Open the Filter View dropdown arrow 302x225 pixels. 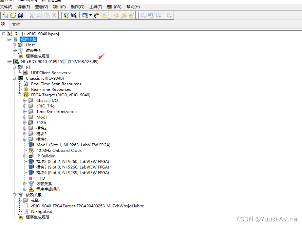(x=90, y=15)
